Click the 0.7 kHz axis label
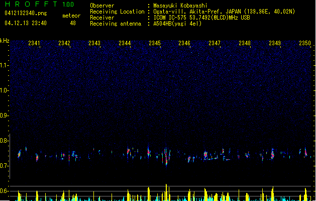The width and height of the screenshot is (316, 201). (x=4, y=166)
